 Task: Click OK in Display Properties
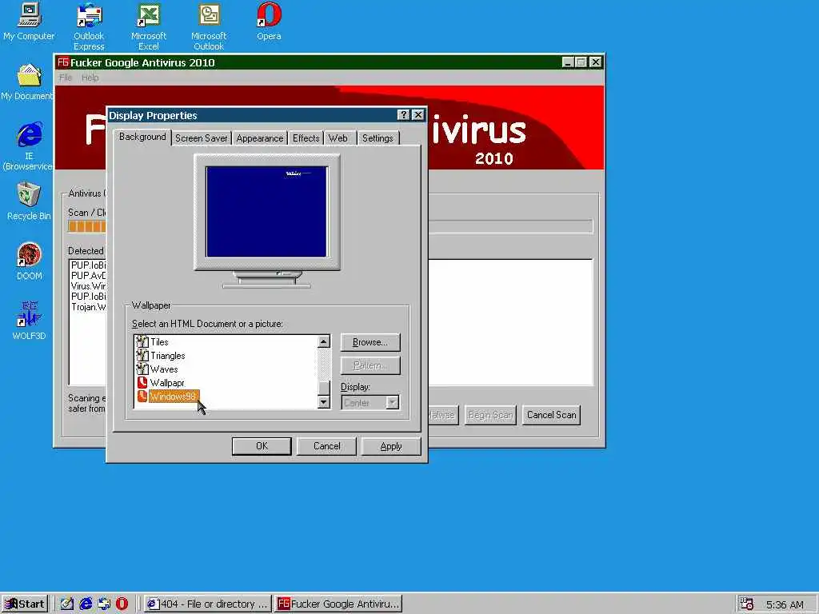[262, 446]
